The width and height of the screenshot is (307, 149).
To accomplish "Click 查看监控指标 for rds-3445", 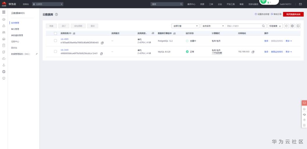I will pos(277,52).
